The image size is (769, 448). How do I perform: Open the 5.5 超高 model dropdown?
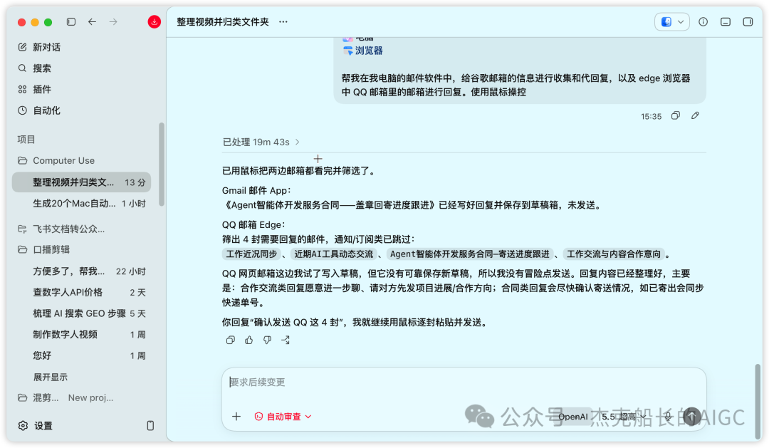point(623,417)
